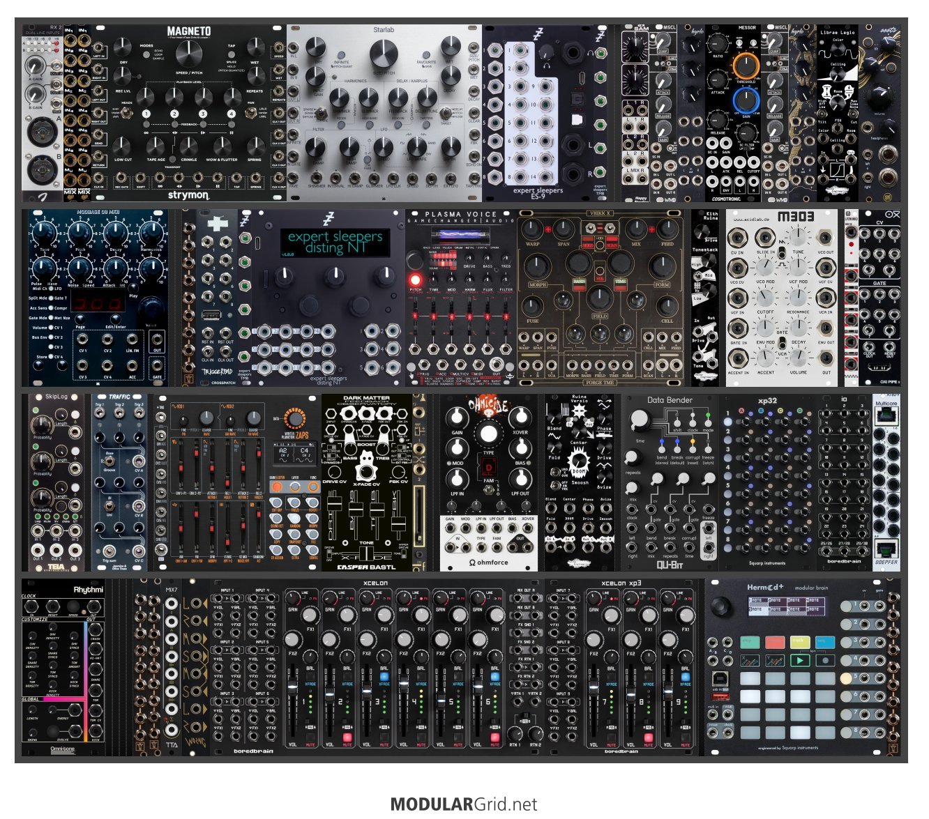Click the Starlab LFO SHAPE knob

click(x=416, y=147)
